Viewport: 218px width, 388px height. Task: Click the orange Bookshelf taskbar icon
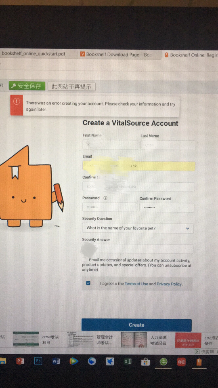(x=199, y=362)
